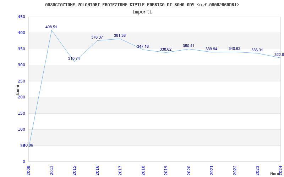Click the Importi chart subtitle
This screenshot has width=284, height=177.
(x=142, y=12)
